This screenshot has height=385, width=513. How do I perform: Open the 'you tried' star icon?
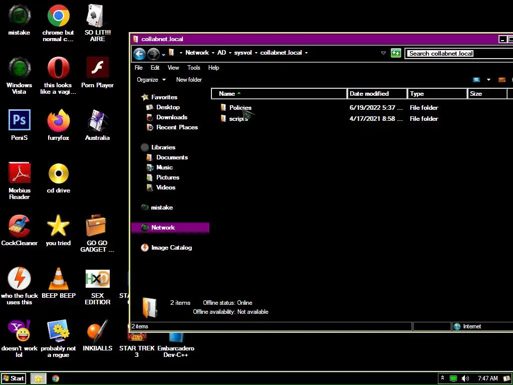[58, 230]
